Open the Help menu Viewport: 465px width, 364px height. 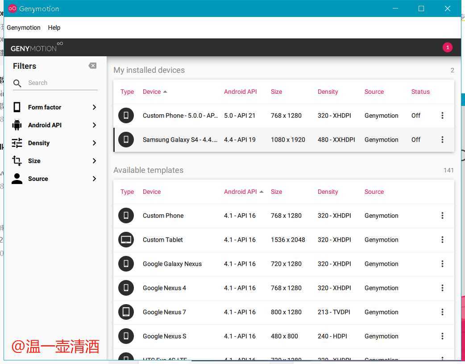point(54,28)
